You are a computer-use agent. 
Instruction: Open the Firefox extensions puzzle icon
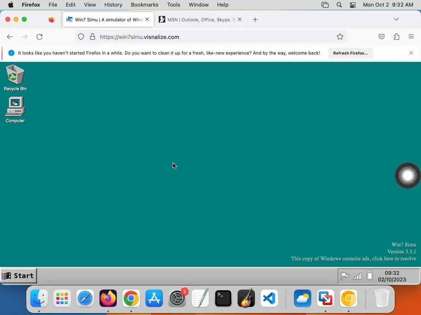pyautogui.click(x=396, y=37)
